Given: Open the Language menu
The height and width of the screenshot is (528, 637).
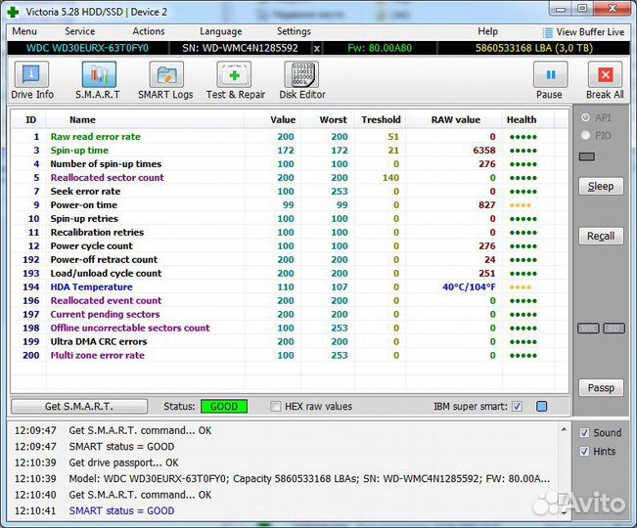Looking at the screenshot, I should click(220, 31).
